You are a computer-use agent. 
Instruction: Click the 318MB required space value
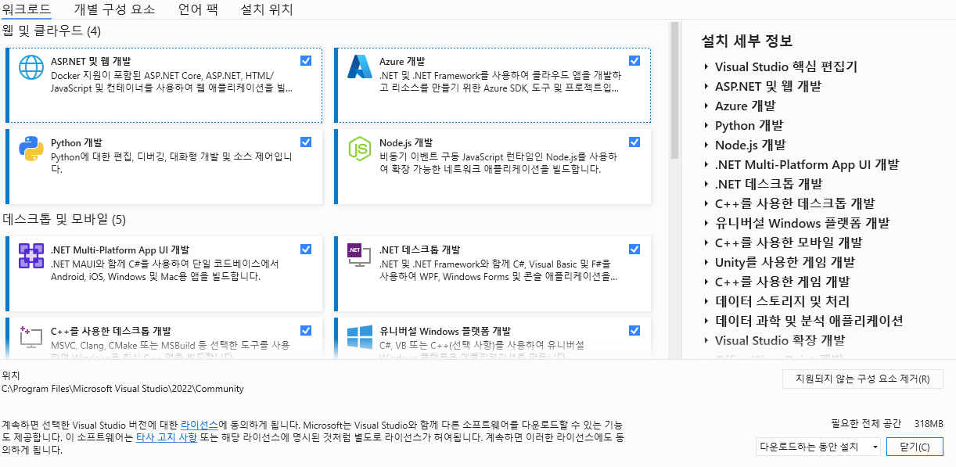(929, 423)
